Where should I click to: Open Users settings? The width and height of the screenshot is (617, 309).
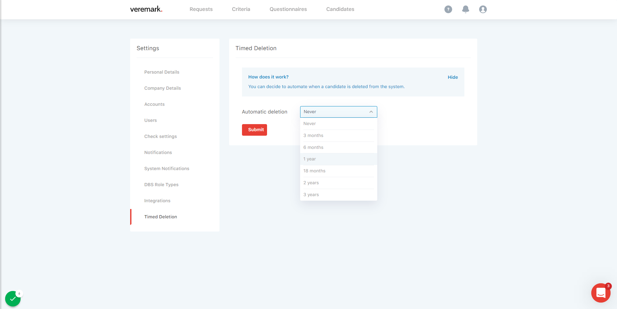150,120
